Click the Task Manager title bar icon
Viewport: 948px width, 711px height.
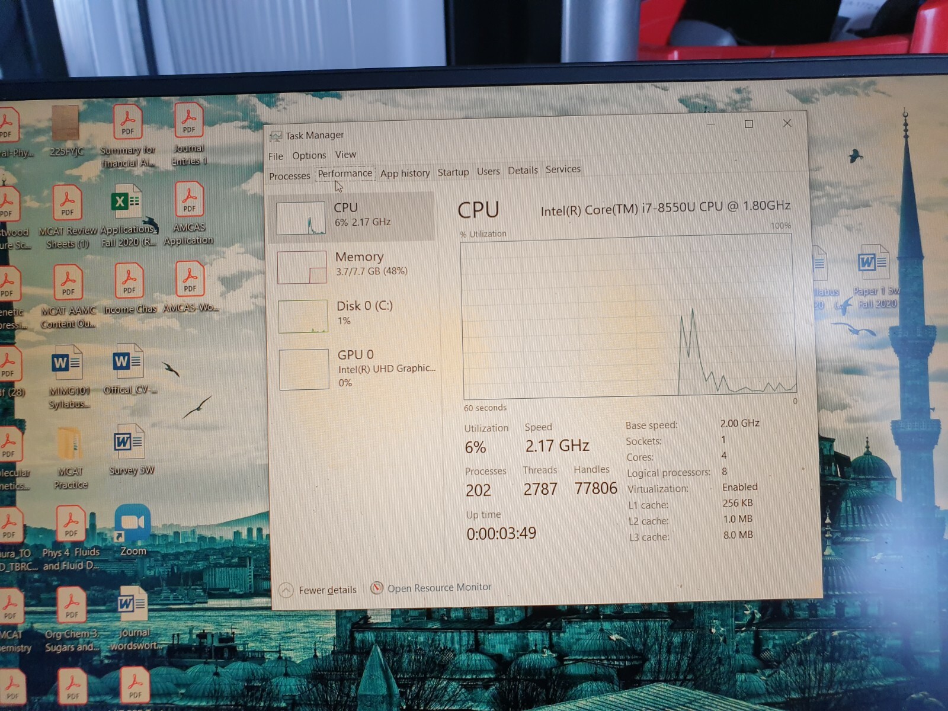[276, 136]
